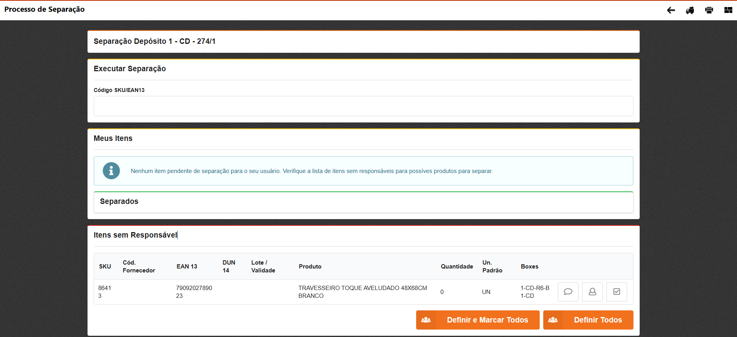Go back using the left arrow icon
The width and height of the screenshot is (737, 337).
tap(671, 10)
